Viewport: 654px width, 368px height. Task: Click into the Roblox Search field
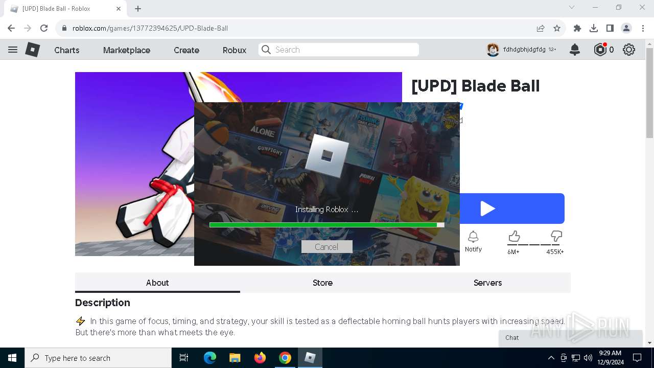click(x=339, y=50)
